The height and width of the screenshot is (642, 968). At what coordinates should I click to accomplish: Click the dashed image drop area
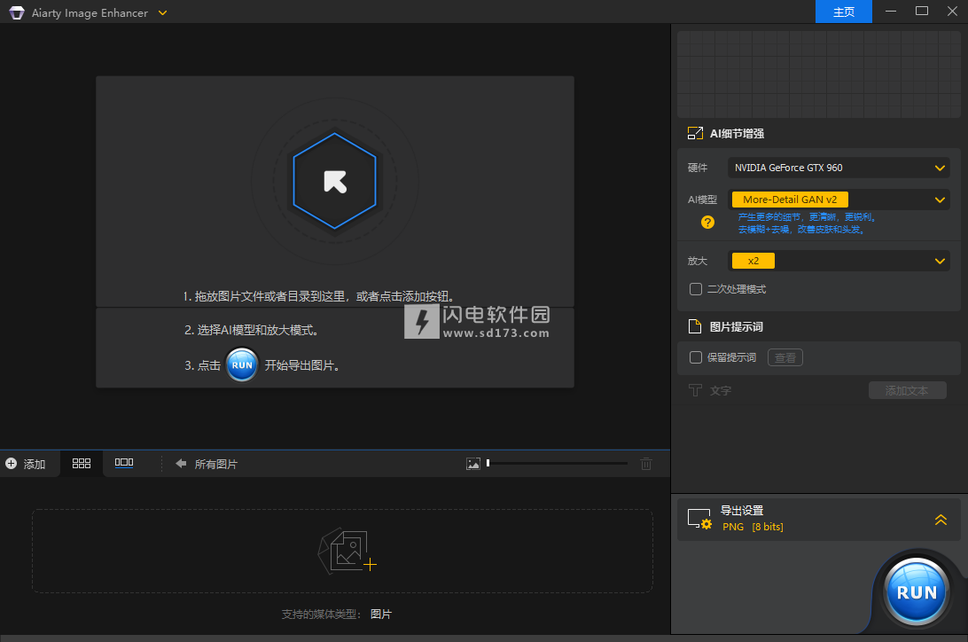click(343, 551)
